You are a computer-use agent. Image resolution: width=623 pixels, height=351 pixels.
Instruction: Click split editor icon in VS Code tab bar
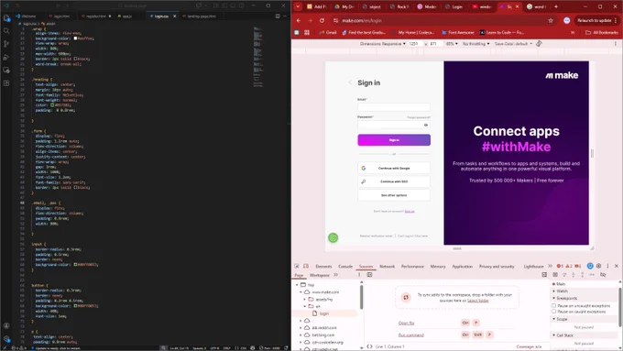tap(278, 16)
